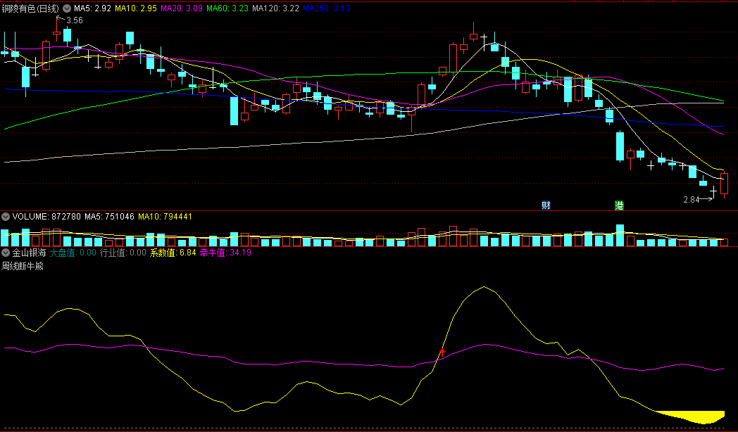Click the 铜陵有色(日线) chart title
This screenshot has width=738, height=432.
pos(30,8)
